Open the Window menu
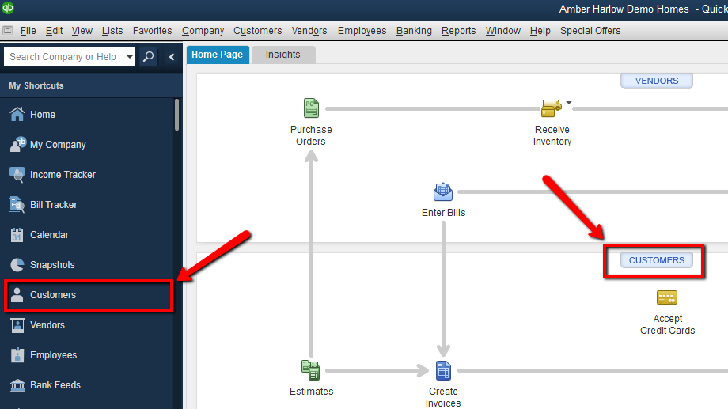 pyautogui.click(x=502, y=31)
